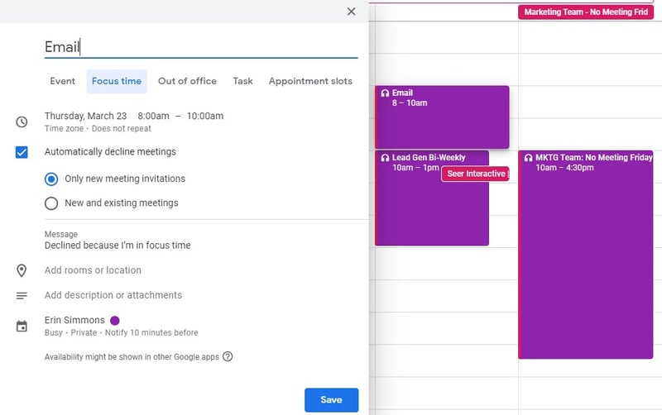662x415 pixels.
Task: Uncheck Automatically decline meetings checkbox
Action: coord(22,152)
